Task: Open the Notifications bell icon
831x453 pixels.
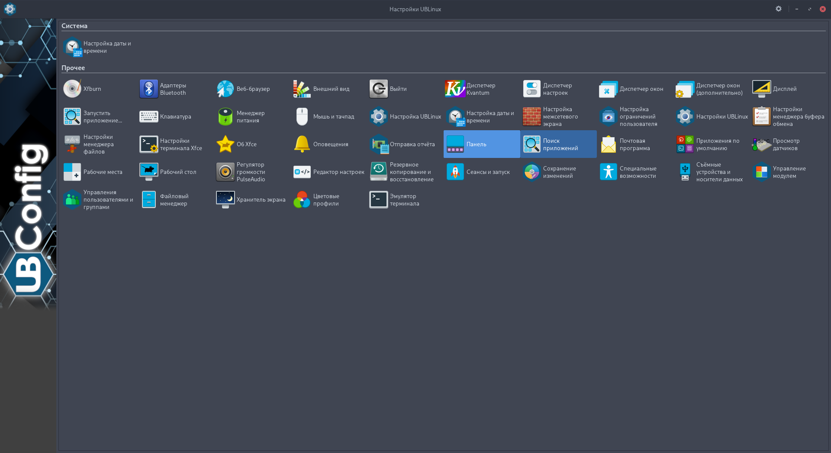Action: coord(302,145)
